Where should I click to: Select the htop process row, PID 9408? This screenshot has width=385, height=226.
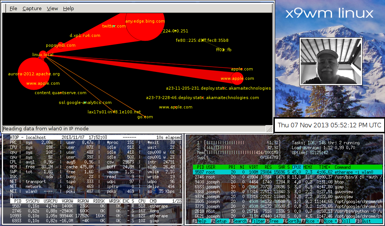pyautogui.click(x=288, y=182)
